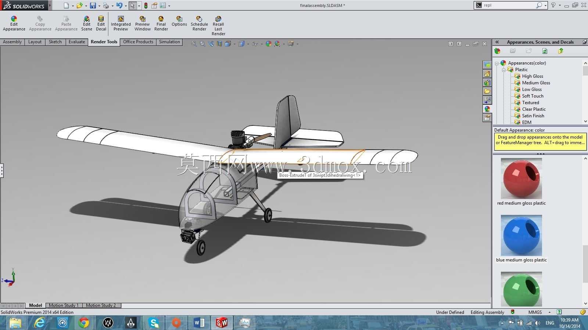Open the New dropdown arrow
Screen dimensions: 588x330
coord(72,6)
